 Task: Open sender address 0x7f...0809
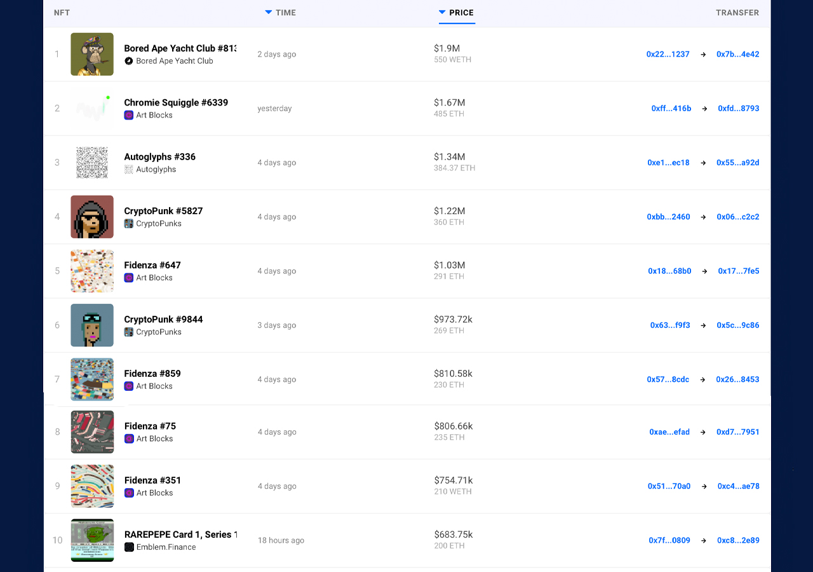click(x=669, y=540)
